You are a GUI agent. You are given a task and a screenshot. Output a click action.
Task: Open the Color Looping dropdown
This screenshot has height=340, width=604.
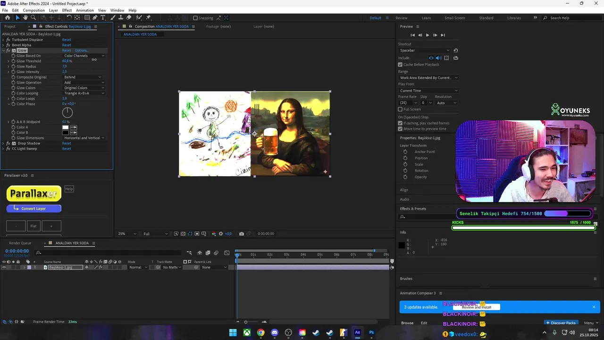click(x=84, y=93)
